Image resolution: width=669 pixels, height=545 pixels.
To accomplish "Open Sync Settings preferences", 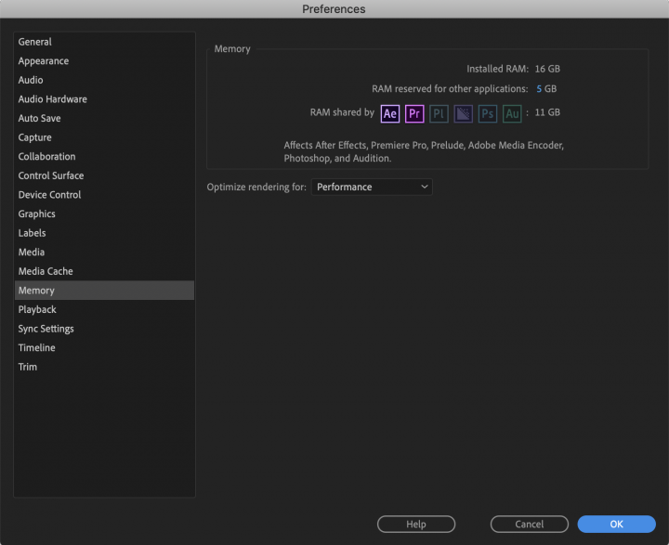I will pos(104,329).
